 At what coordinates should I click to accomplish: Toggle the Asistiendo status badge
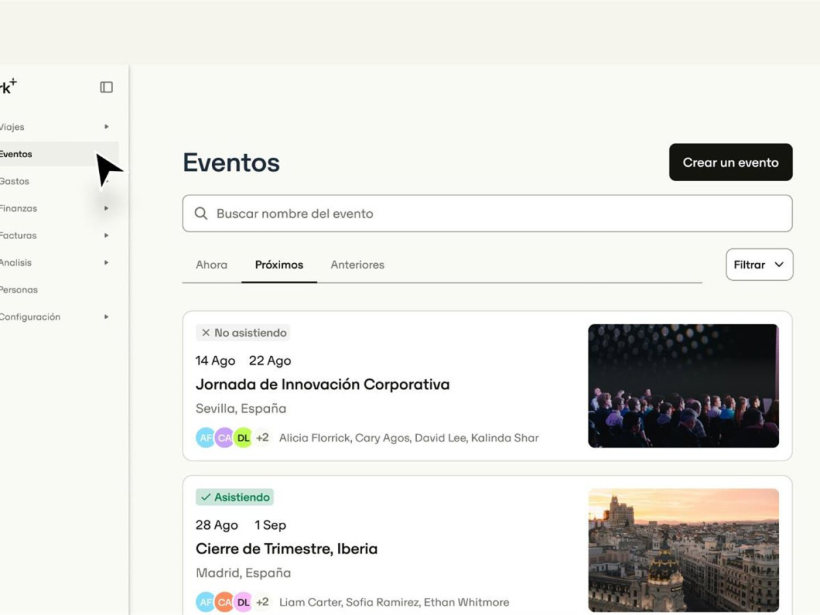(x=234, y=497)
